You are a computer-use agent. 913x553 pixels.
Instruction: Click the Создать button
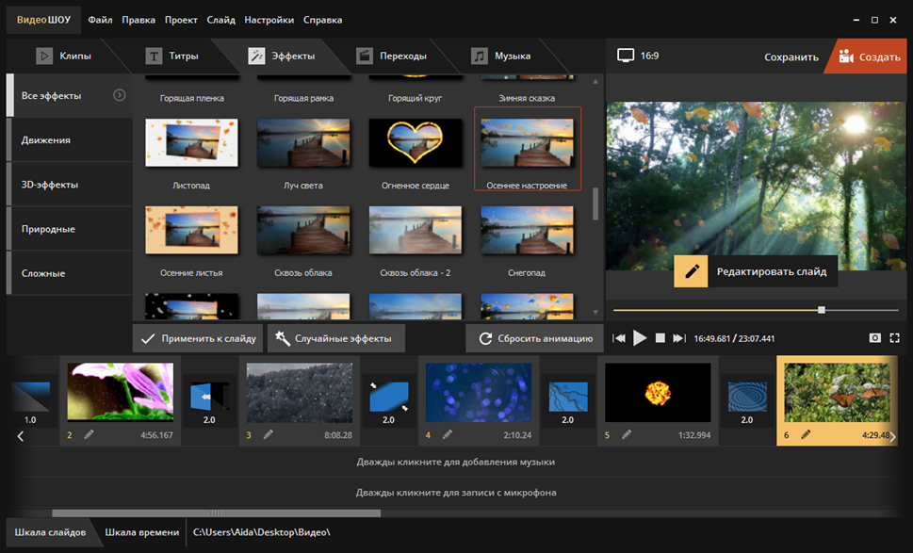869,57
